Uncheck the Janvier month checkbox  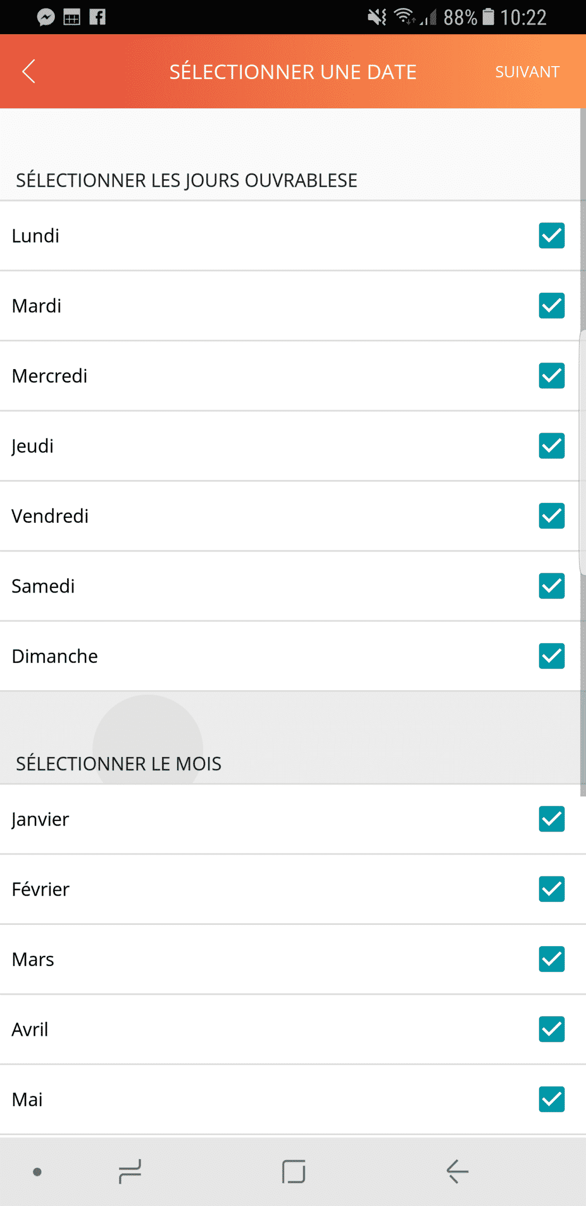[x=551, y=819]
